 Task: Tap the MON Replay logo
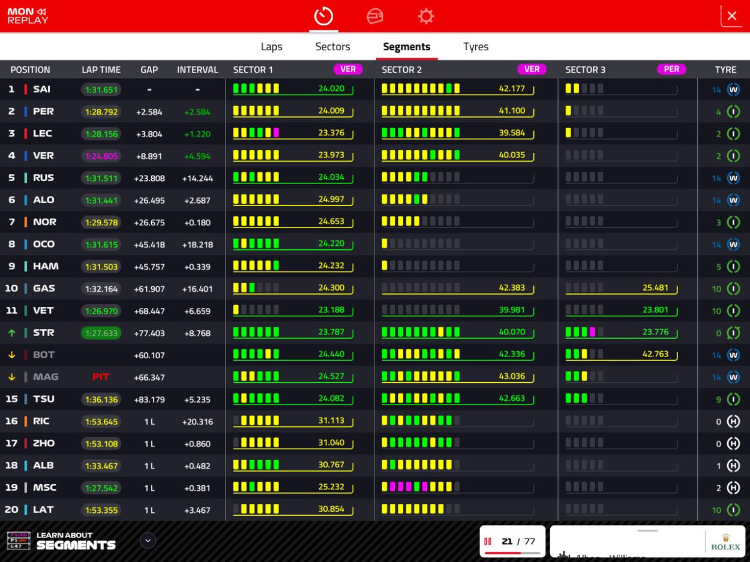tap(28, 16)
